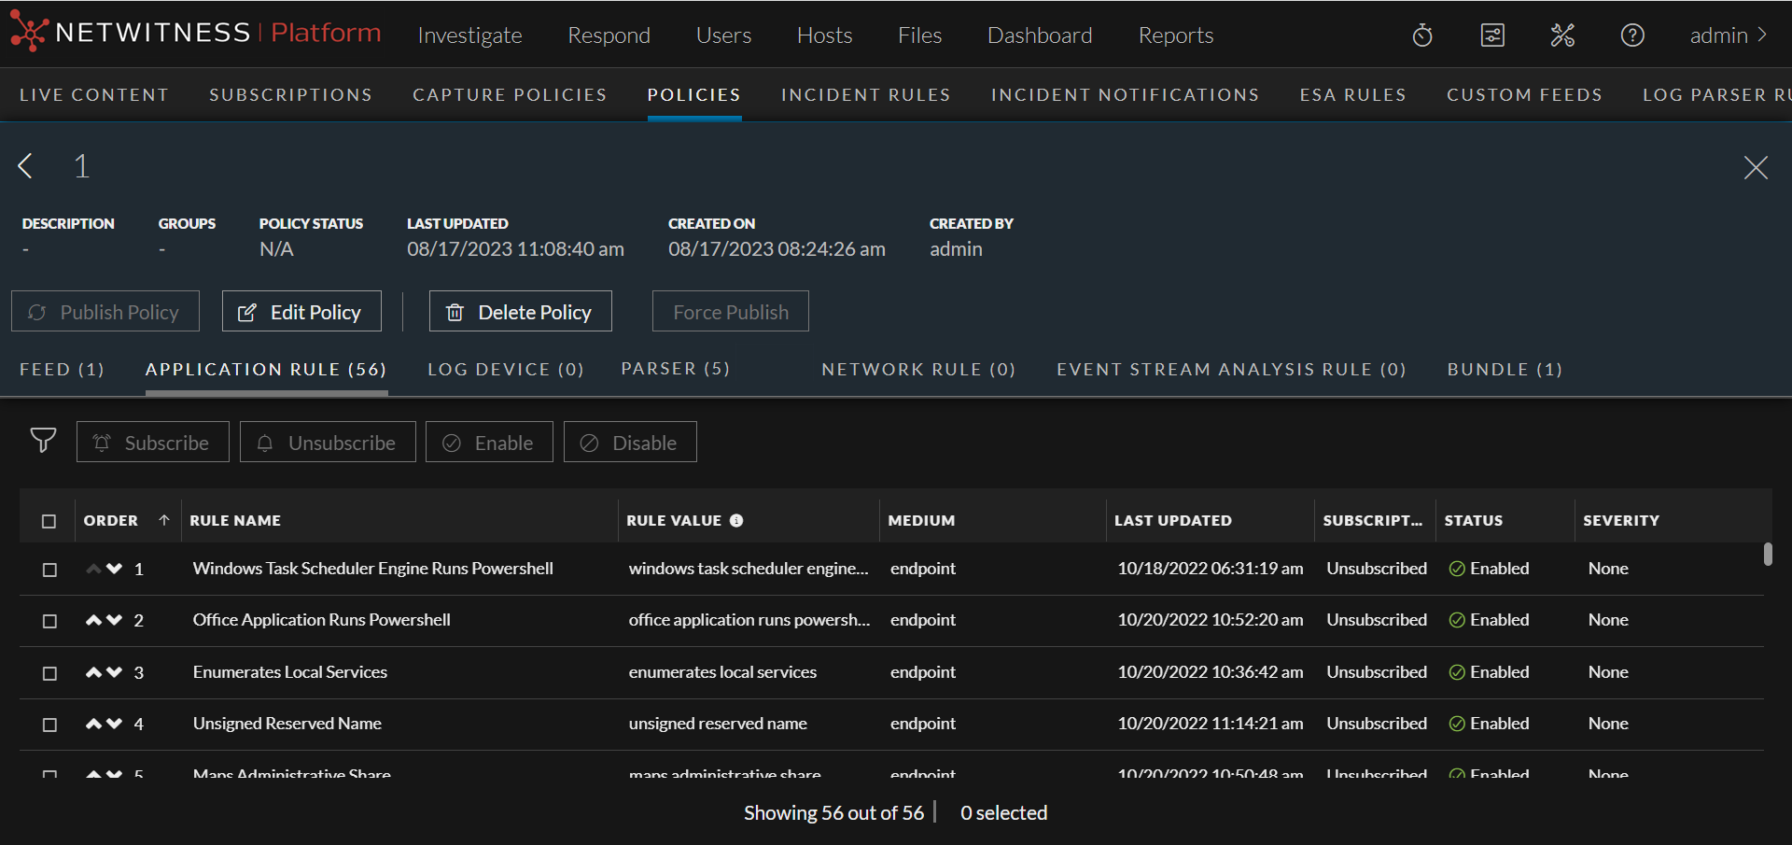Switch to the Parser (5) tab

pyautogui.click(x=675, y=369)
